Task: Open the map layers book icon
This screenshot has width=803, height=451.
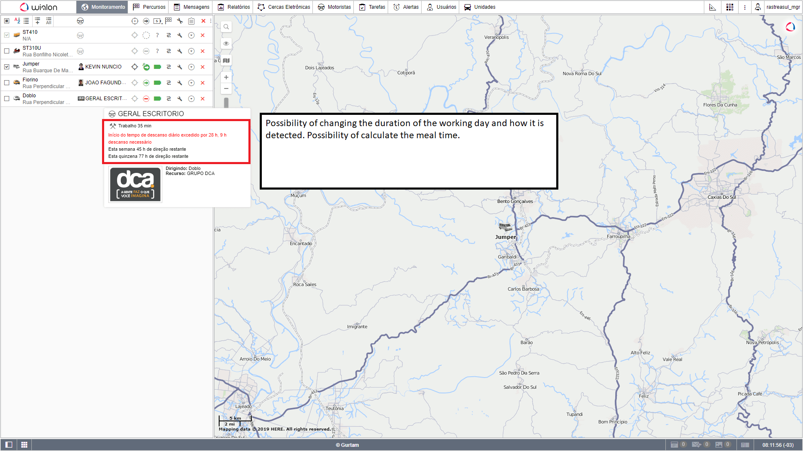Action: 226,61
